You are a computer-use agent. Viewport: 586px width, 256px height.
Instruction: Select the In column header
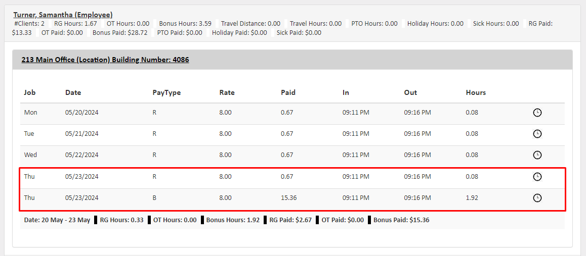pyautogui.click(x=346, y=92)
